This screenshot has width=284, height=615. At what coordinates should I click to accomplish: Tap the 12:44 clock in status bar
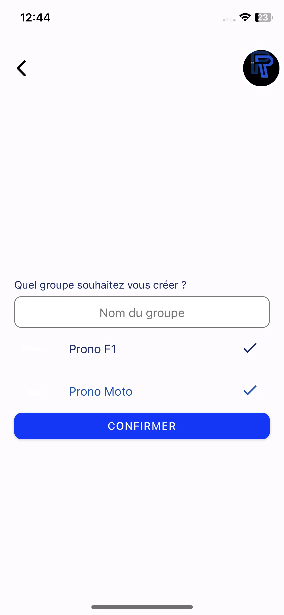click(35, 18)
